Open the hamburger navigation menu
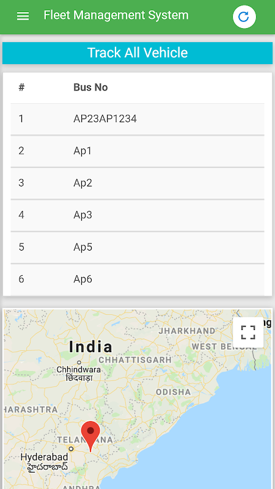 23,17
